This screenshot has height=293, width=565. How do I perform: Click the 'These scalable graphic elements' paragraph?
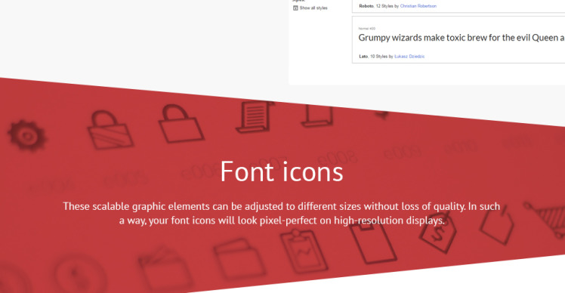[282, 214]
